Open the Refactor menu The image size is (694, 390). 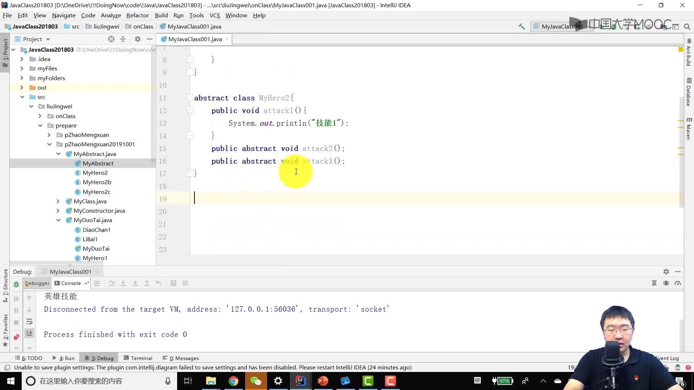(x=137, y=15)
